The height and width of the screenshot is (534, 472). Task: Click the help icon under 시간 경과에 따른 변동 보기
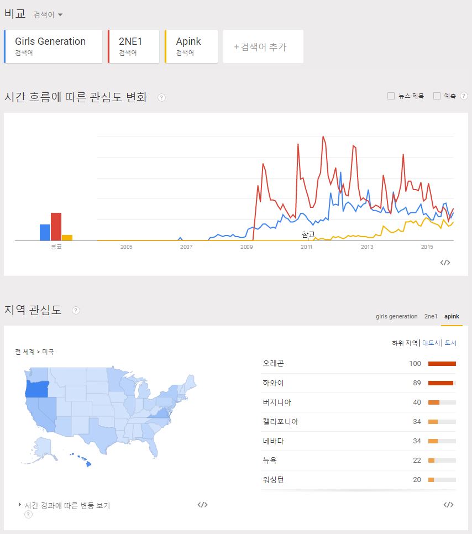[x=29, y=515]
